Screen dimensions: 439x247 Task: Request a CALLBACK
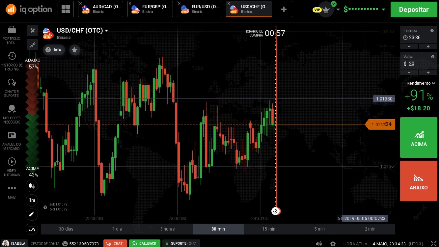click(144, 243)
